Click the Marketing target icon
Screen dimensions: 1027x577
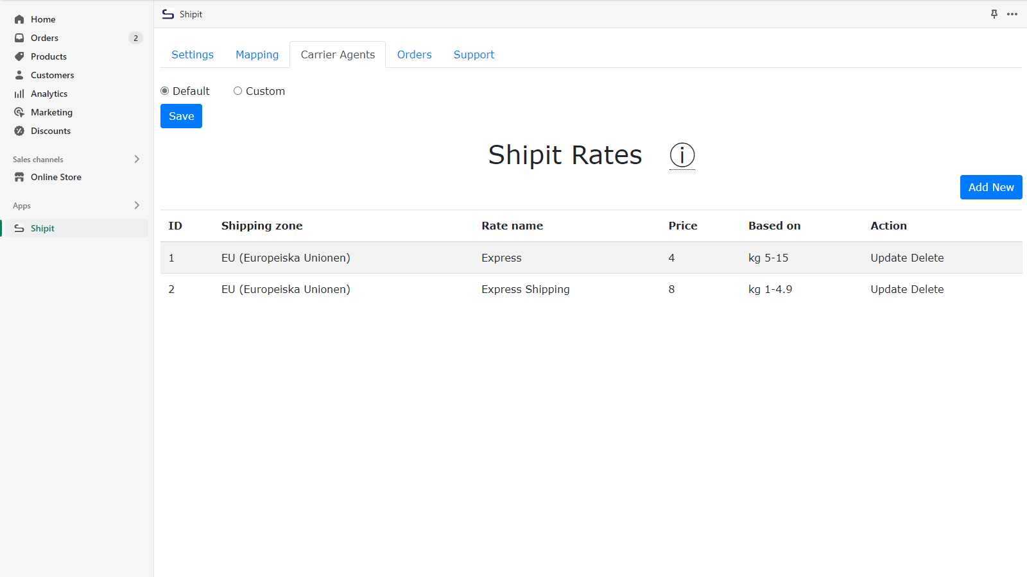(x=19, y=112)
